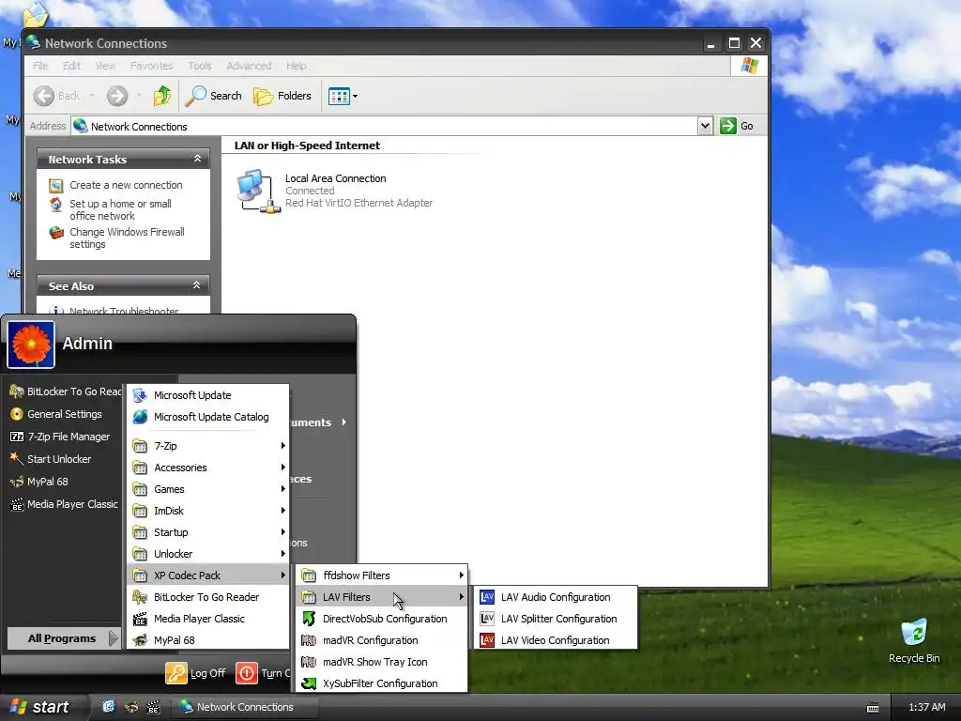Click MyPal quick launch icon on taskbar
Image resolution: width=961 pixels, height=721 pixels.
pyautogui.click(x=131, y=707)
